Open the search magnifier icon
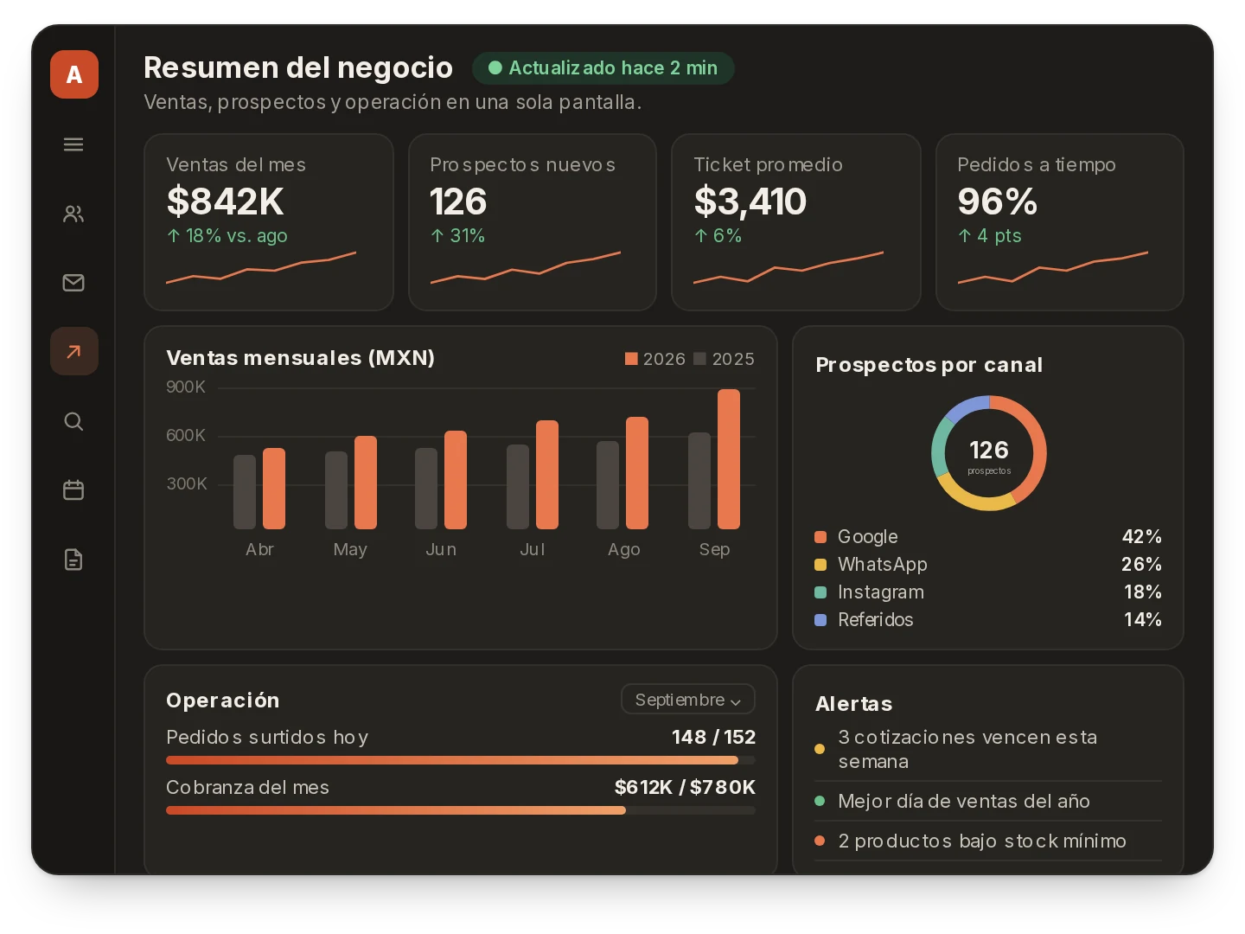The height and width of the screenshot is (934, 1245). pyautogui.click(x=73, y=421)
